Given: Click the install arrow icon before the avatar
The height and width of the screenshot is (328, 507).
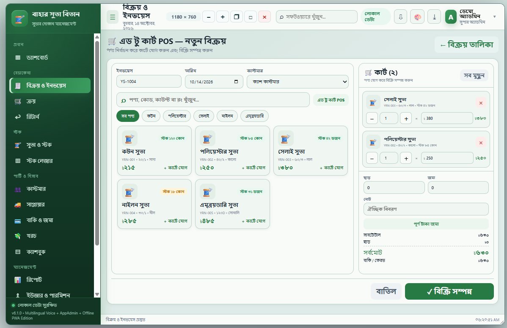Looking at the screenshot, I should click(434, 17).
